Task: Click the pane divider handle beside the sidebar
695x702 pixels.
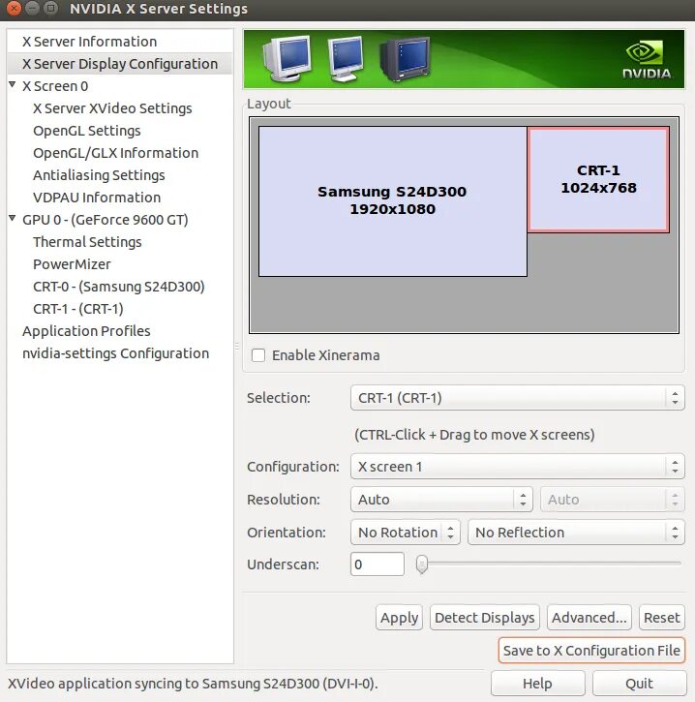Action: (x=237, y=347)
